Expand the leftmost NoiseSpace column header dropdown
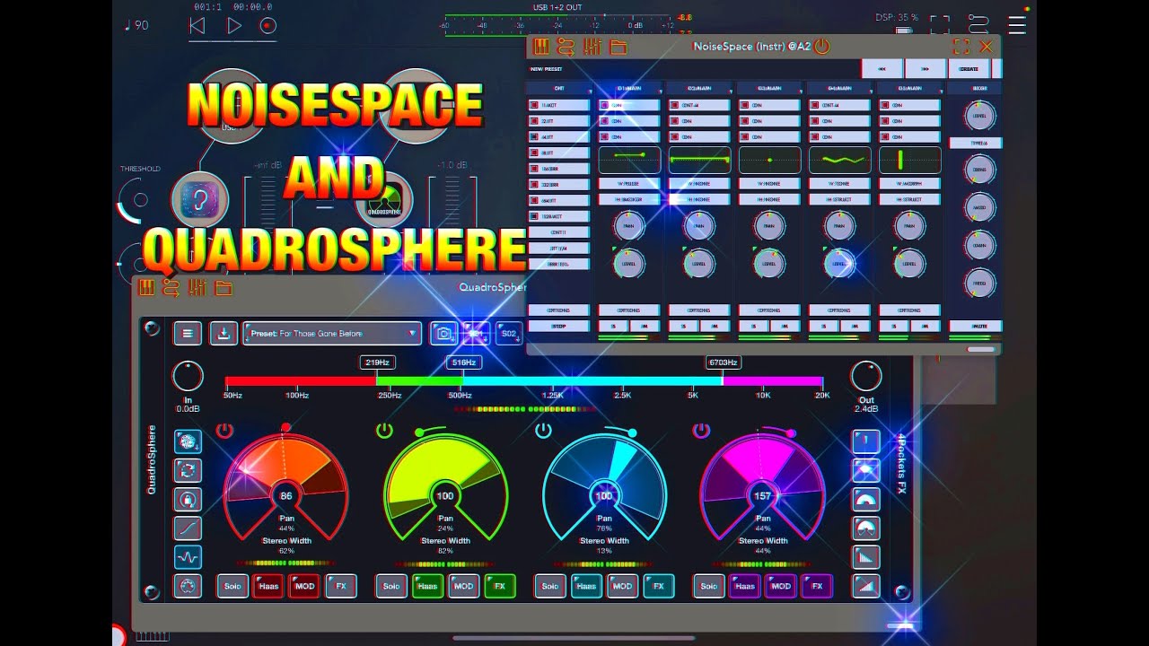Viewport: 1149px width, 646px height. point(589,92)
